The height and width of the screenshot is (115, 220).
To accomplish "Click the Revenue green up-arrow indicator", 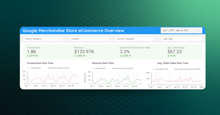I will (75, 56).
